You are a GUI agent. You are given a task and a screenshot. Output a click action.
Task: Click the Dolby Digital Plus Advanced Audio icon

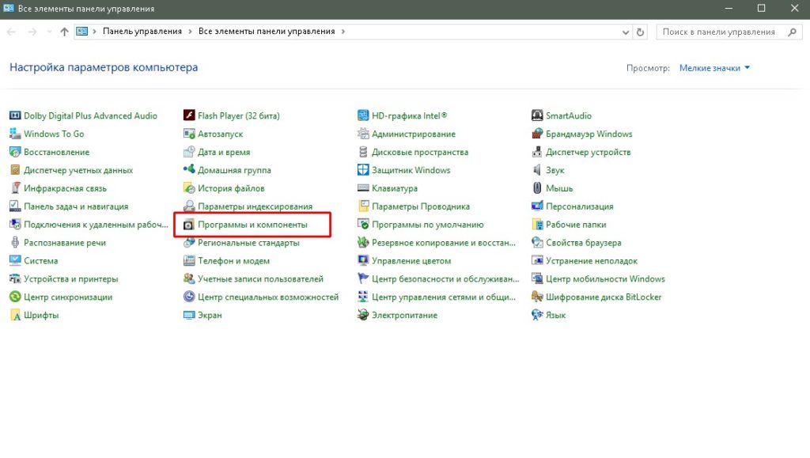point(15,115)
